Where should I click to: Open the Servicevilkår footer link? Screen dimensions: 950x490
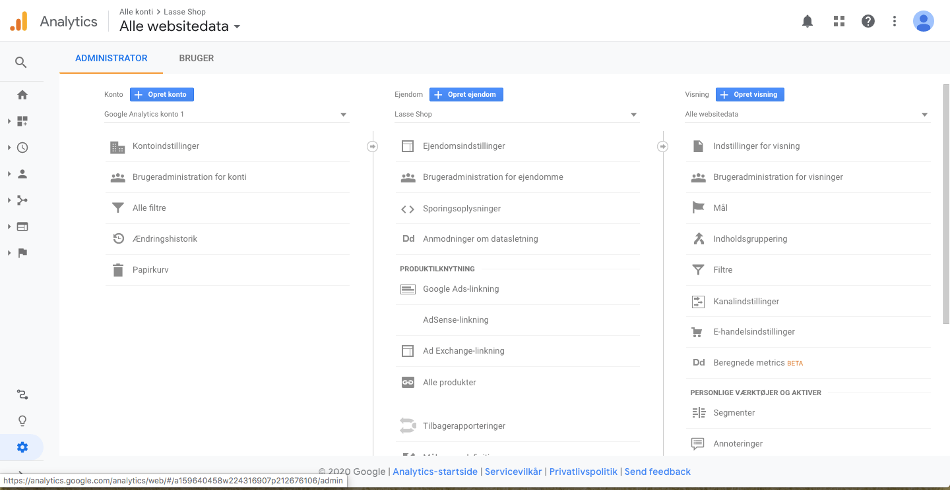point(513,472)
